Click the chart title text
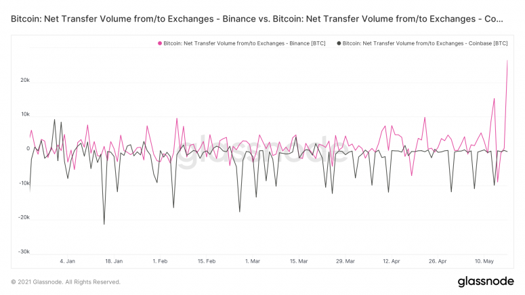Viewport: 525px width, 295px height. point(257,19)
